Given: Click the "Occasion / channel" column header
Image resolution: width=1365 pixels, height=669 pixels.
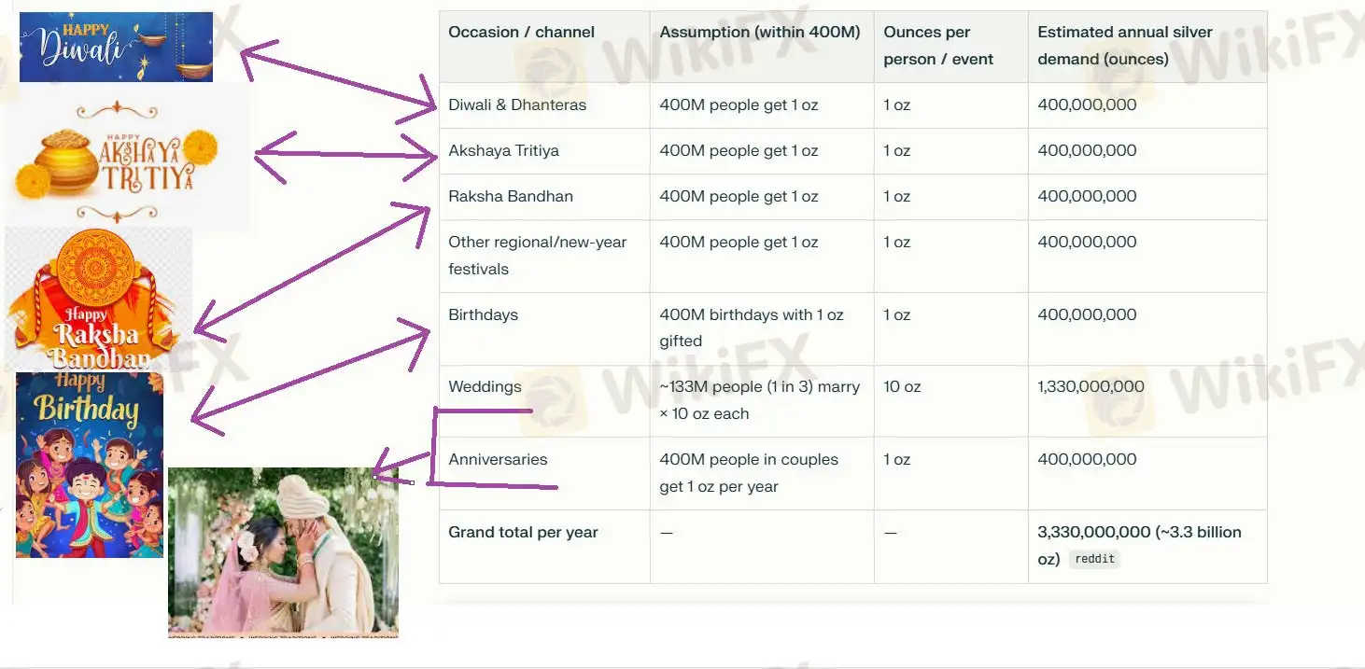Looking at the screenshot, I should (521, 33).
